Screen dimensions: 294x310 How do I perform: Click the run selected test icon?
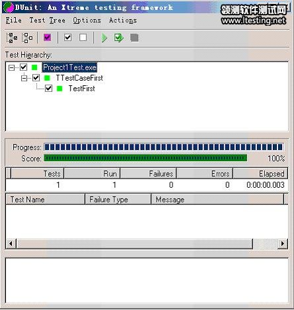119,38
